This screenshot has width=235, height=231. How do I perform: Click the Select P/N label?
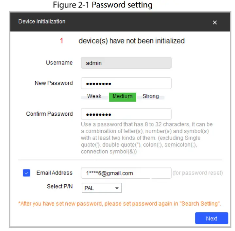60,186
